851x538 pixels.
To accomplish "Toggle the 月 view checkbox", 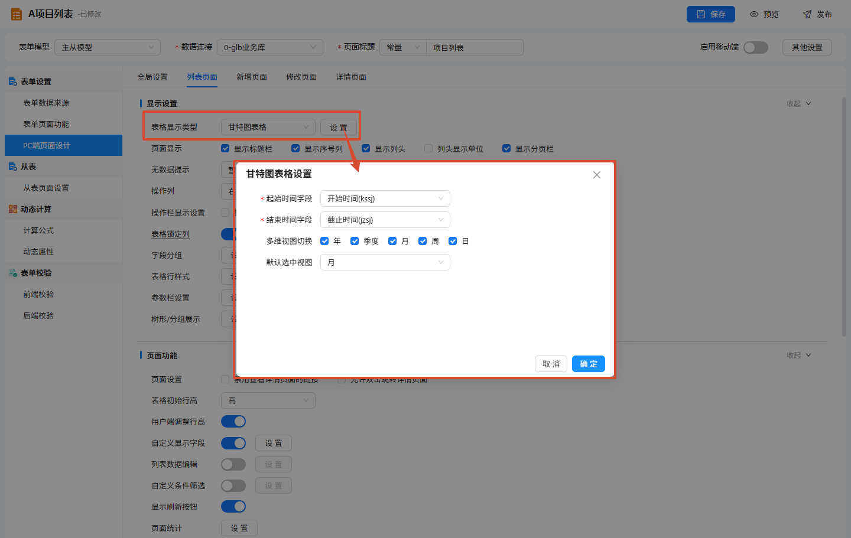I will (392, 241).
